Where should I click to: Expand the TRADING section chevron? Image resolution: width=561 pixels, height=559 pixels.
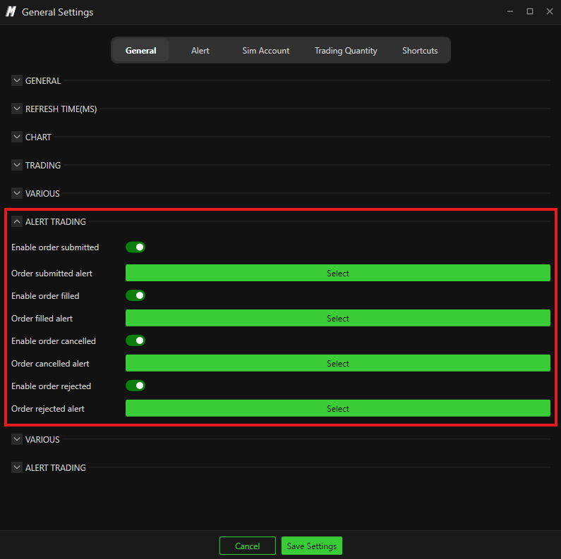(x=17, y=165)
